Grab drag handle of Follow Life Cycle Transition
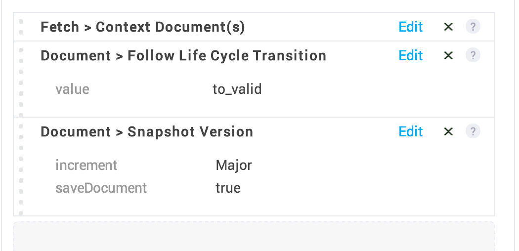Screen dimensions: 519x251 [x=21, y=83]
